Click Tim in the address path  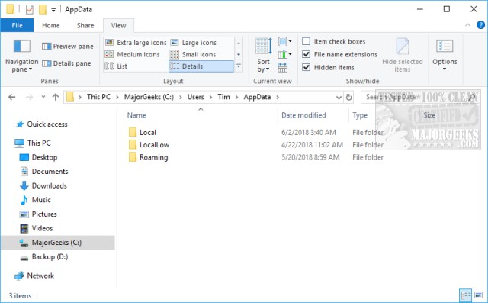[x=223, y=97]
